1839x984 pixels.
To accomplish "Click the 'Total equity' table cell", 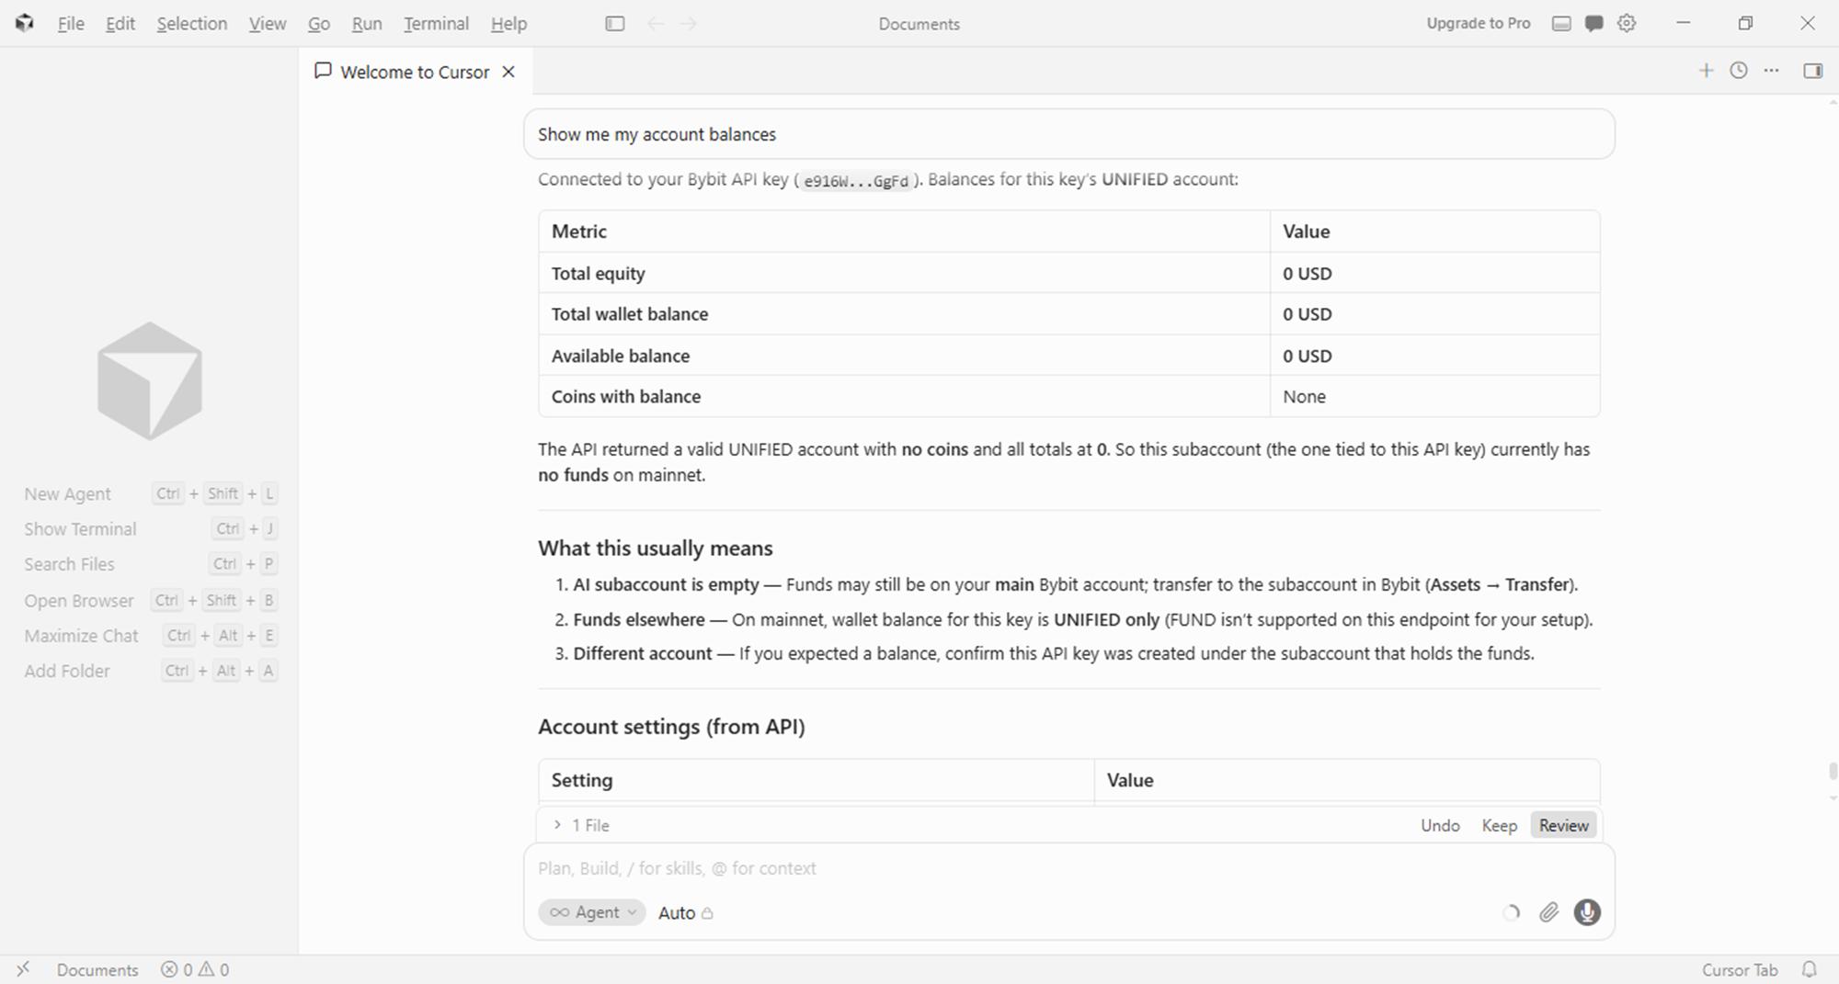I will click(904, 273).
